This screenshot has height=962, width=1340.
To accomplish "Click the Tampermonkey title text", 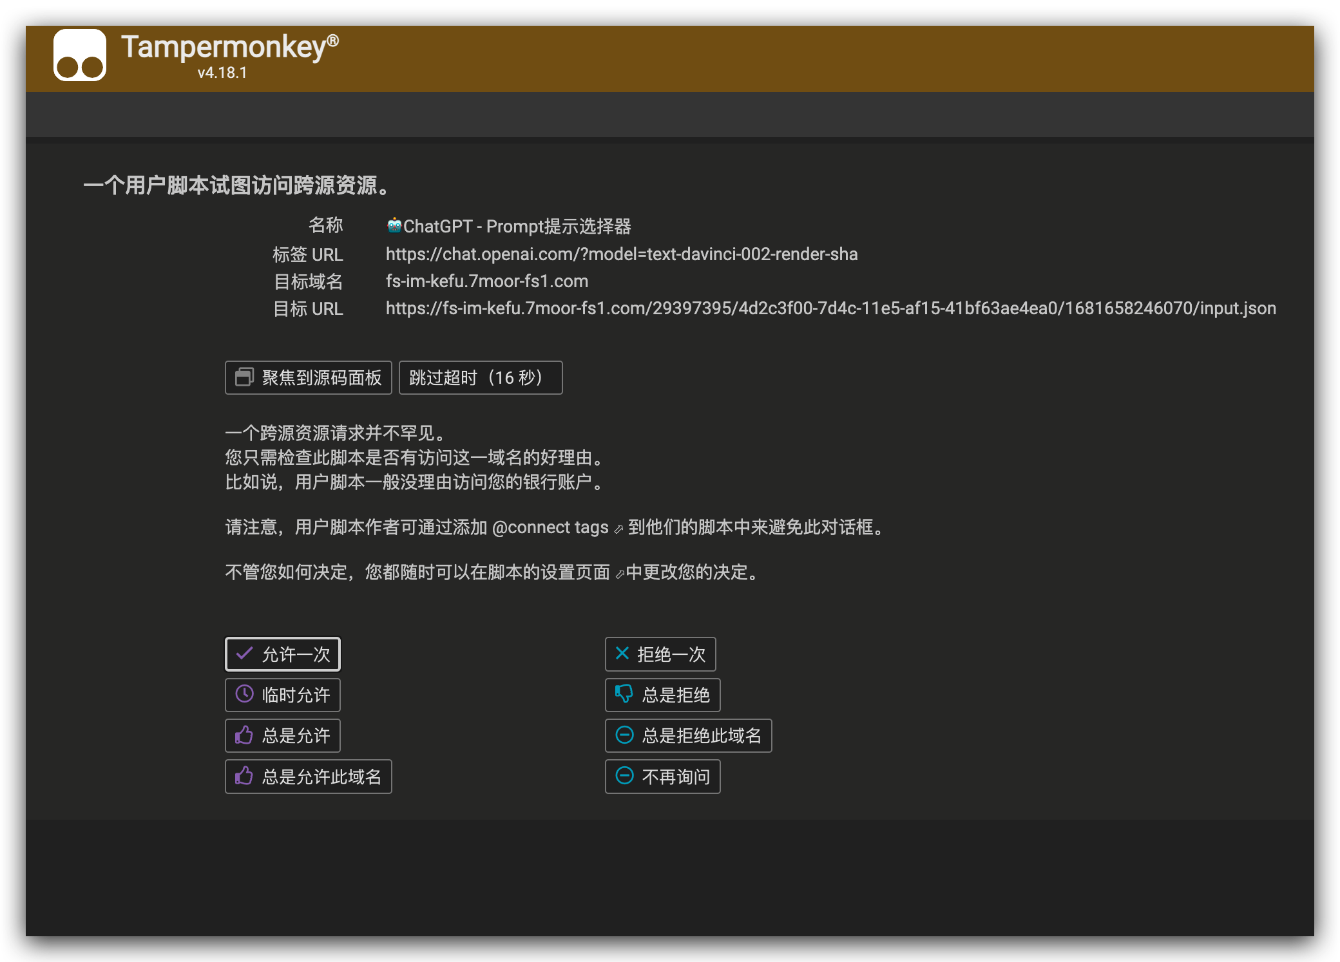I will (230, 47).
